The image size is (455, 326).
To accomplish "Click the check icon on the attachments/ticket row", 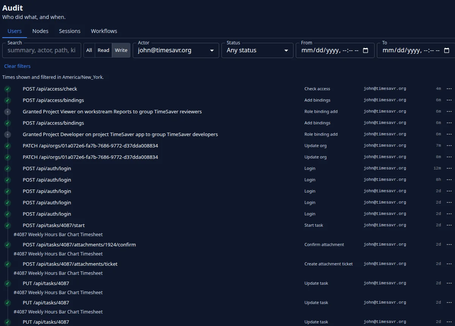I will pos(8,264).
